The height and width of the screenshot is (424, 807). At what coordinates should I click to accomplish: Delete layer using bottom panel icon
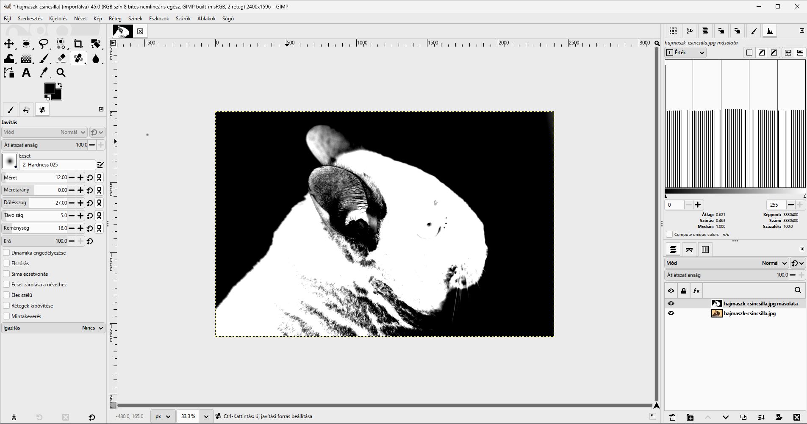coord(796,417)
